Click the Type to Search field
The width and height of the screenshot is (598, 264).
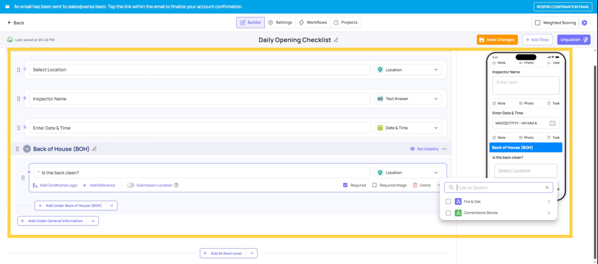tap(498, 187)
